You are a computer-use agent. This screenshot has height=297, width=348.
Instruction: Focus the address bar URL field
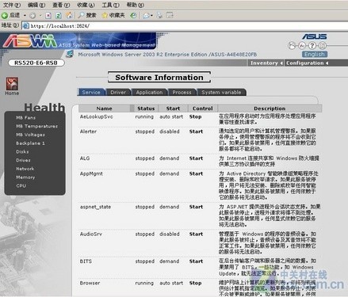point(185,25)
